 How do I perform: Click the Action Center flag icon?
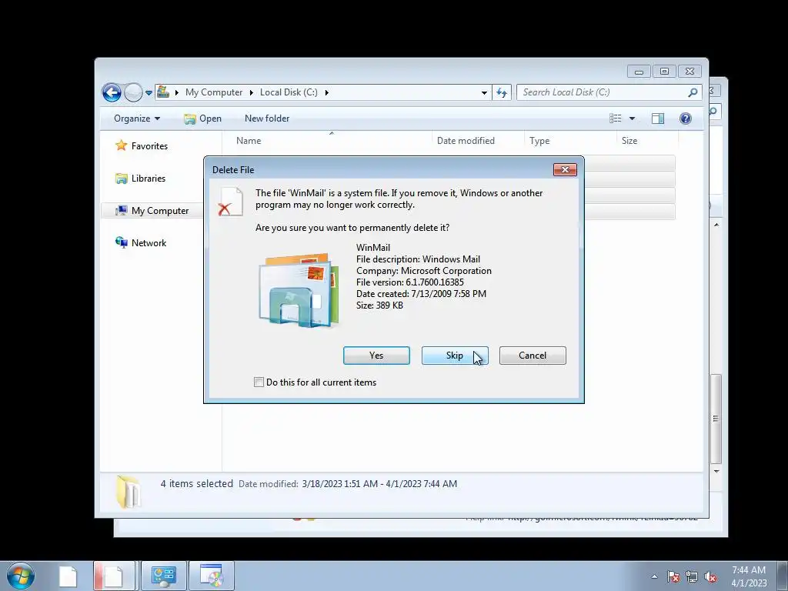tap(673, 576)
